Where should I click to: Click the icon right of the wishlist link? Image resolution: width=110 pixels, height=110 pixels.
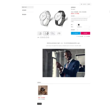click(85, 36)
